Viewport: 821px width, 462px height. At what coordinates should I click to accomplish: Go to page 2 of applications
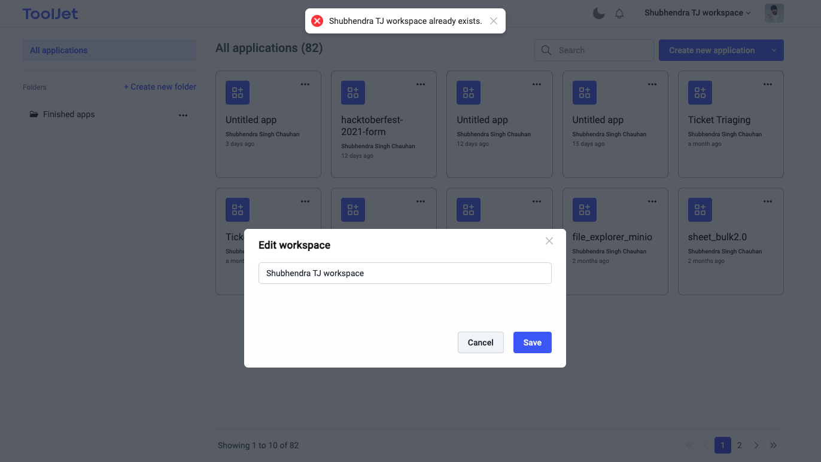click(x=739, y=445)
